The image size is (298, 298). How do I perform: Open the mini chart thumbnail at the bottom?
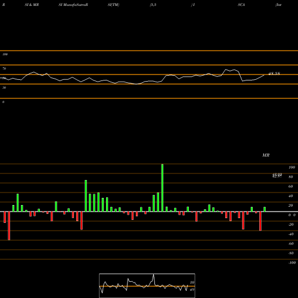(147, 285)
